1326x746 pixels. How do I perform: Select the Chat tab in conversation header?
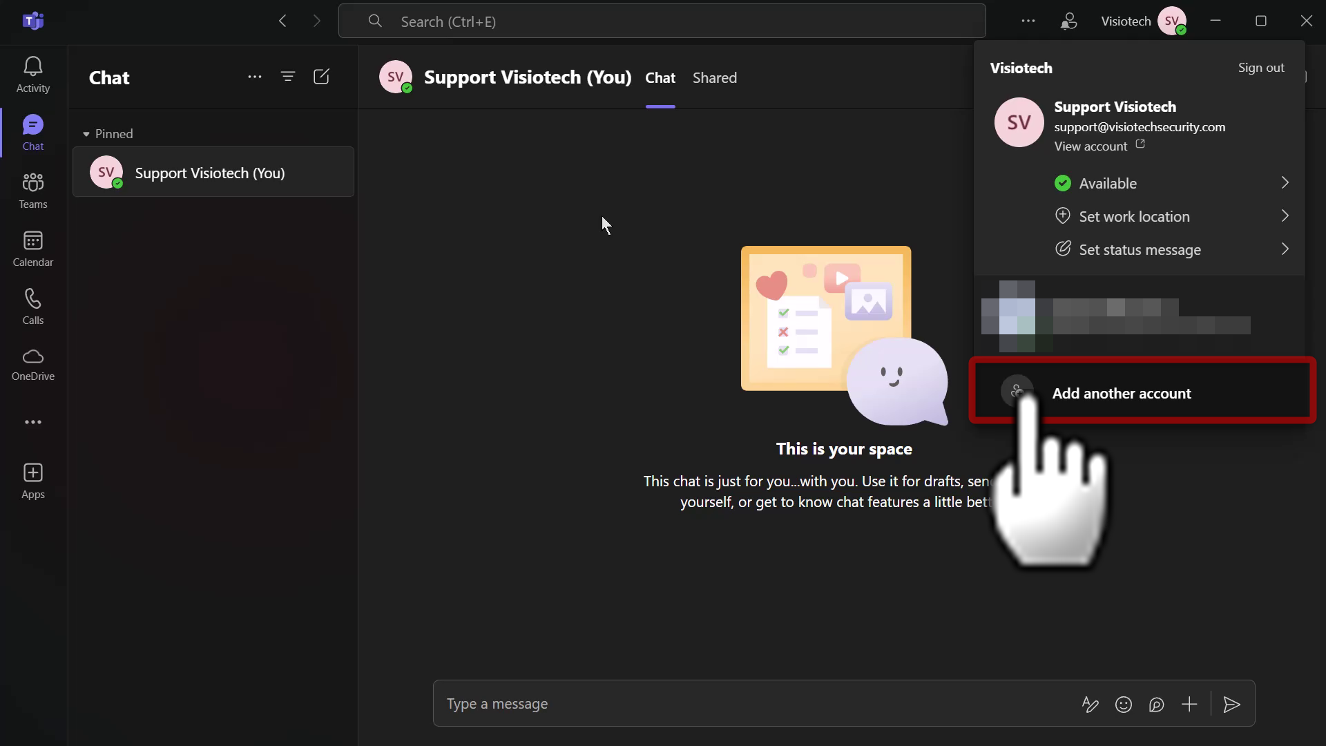660,77
